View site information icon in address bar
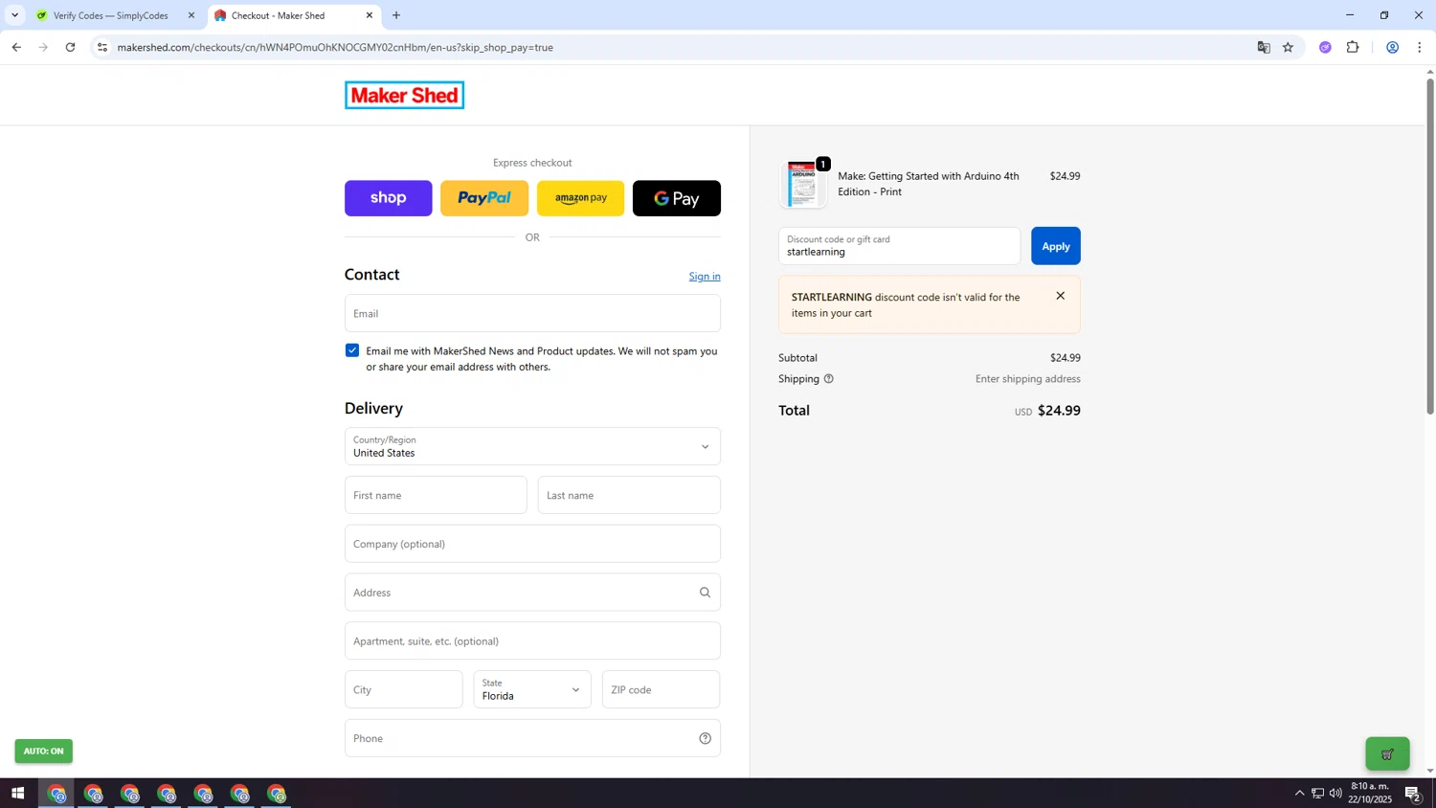1436x808 pixels. click(x=102, y=47)
